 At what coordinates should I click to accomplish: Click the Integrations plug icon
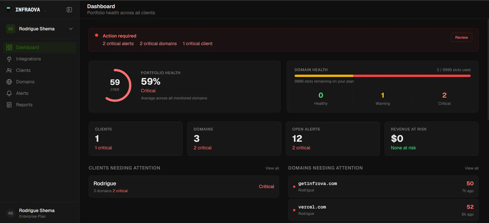pyautogui.click(x=9, y=59)
